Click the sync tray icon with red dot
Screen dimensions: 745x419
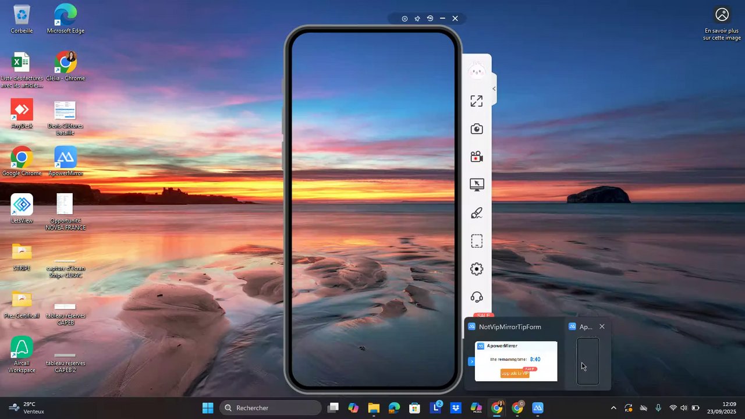[629, 408]
